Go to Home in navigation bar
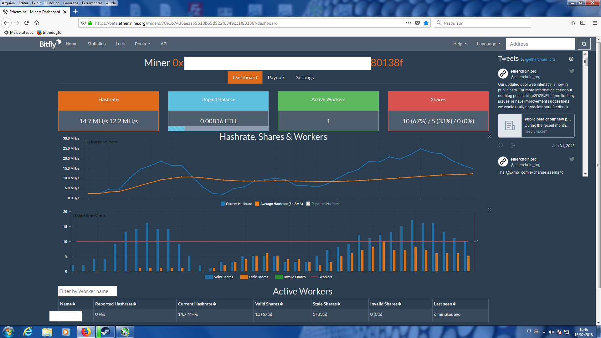Screen dimensions: 601x338 [x=71, y=44]
